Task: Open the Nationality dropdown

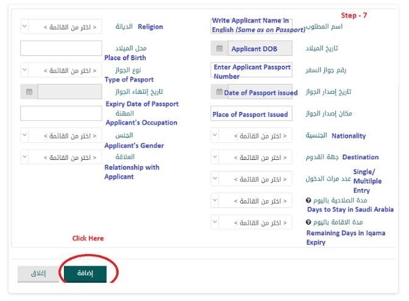Action: coord(251,136)
